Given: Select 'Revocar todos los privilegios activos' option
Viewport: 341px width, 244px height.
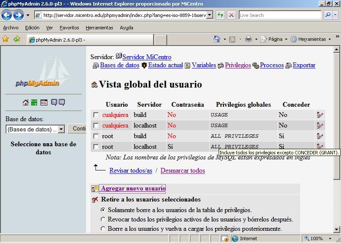Looking at the screenshot, I should (103, 219).
